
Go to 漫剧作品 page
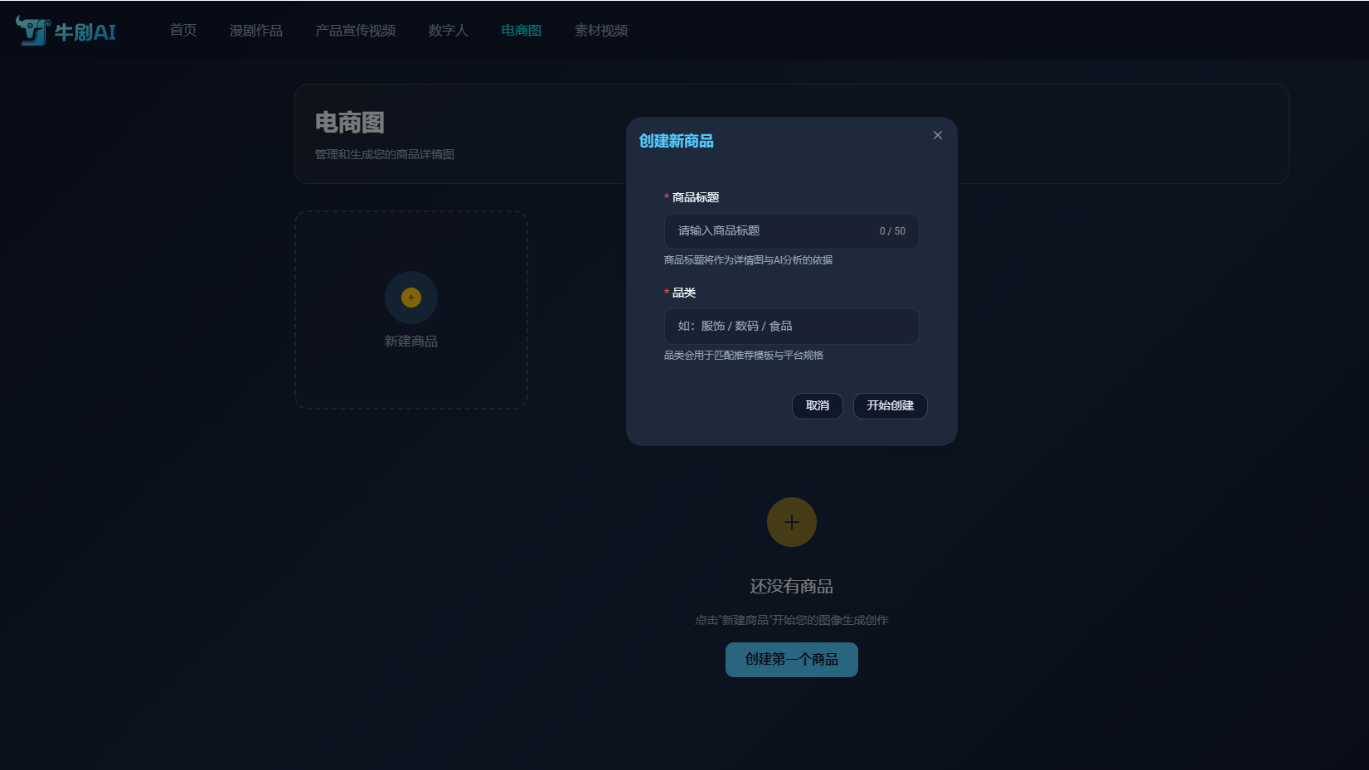pos(256,31)
